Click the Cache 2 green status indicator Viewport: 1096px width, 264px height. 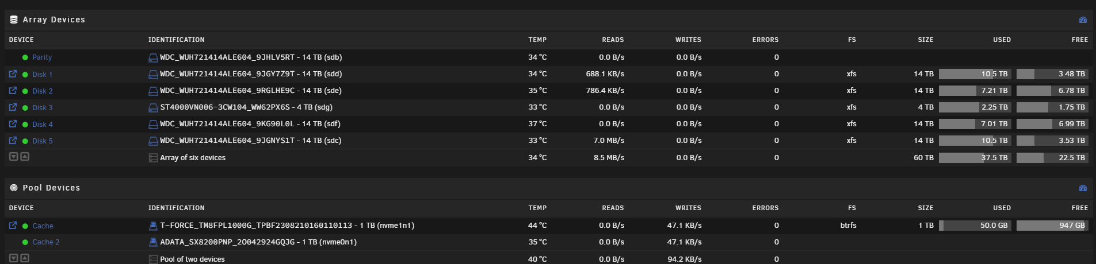25,242
